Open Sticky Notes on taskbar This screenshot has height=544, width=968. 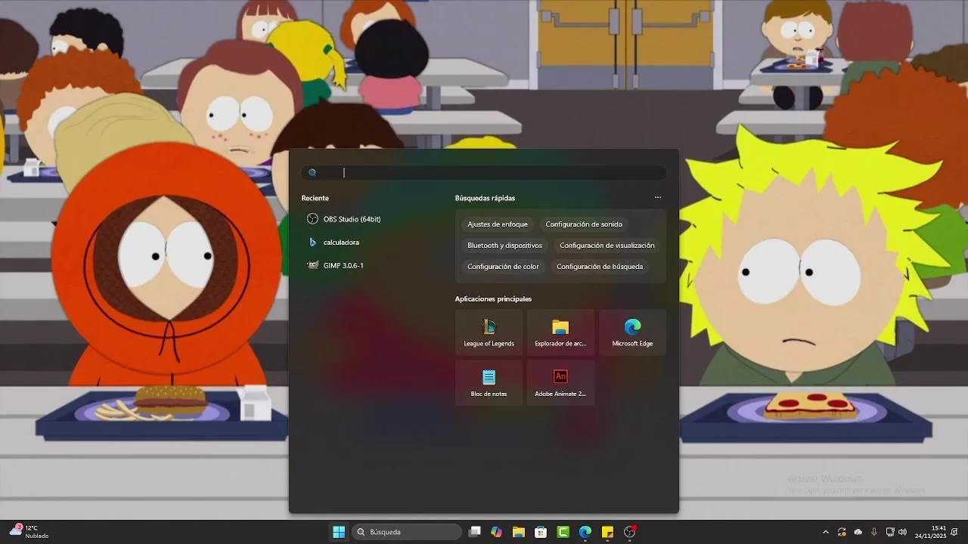[607, 532]
